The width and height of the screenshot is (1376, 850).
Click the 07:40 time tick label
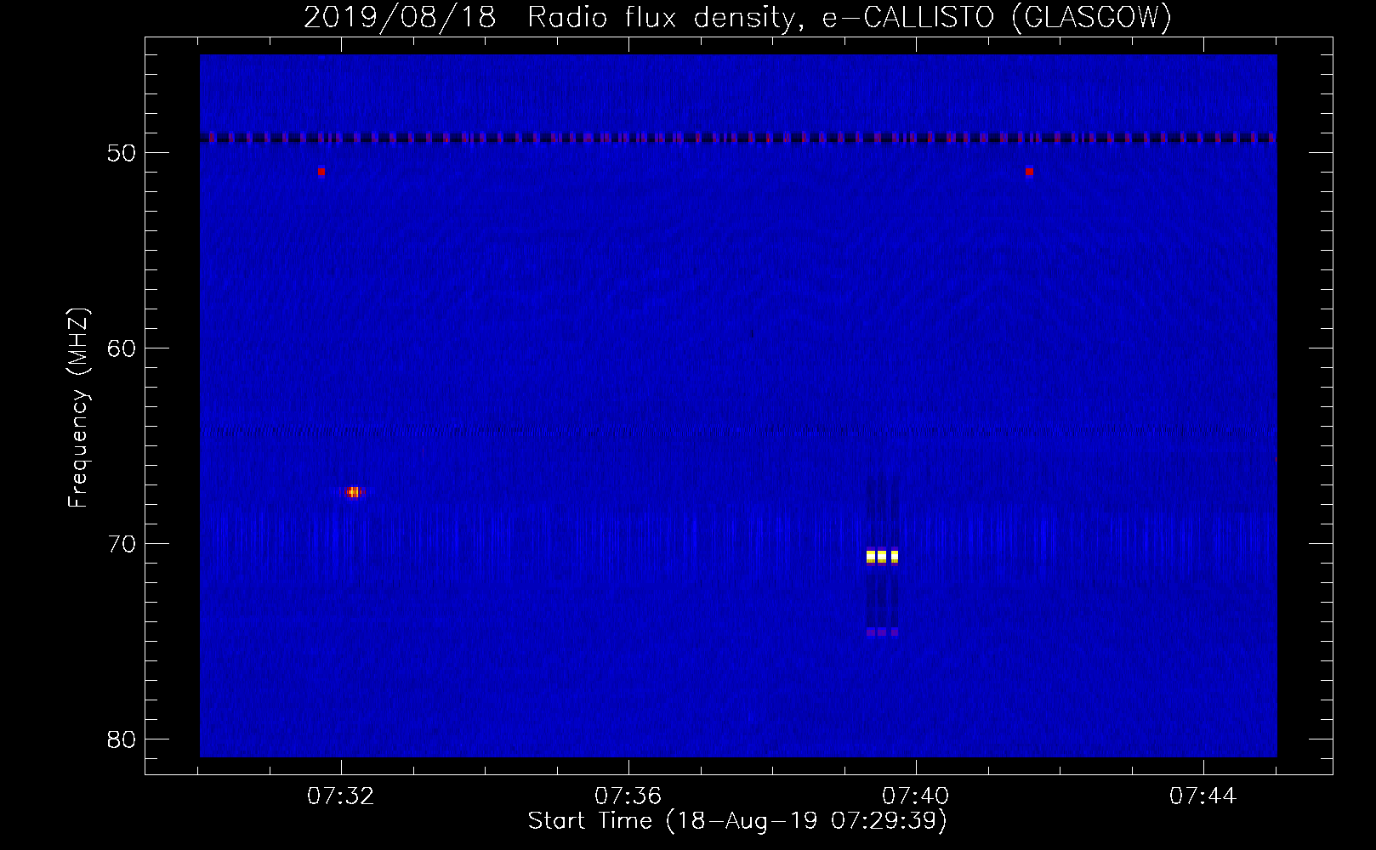tap(916, 796)
